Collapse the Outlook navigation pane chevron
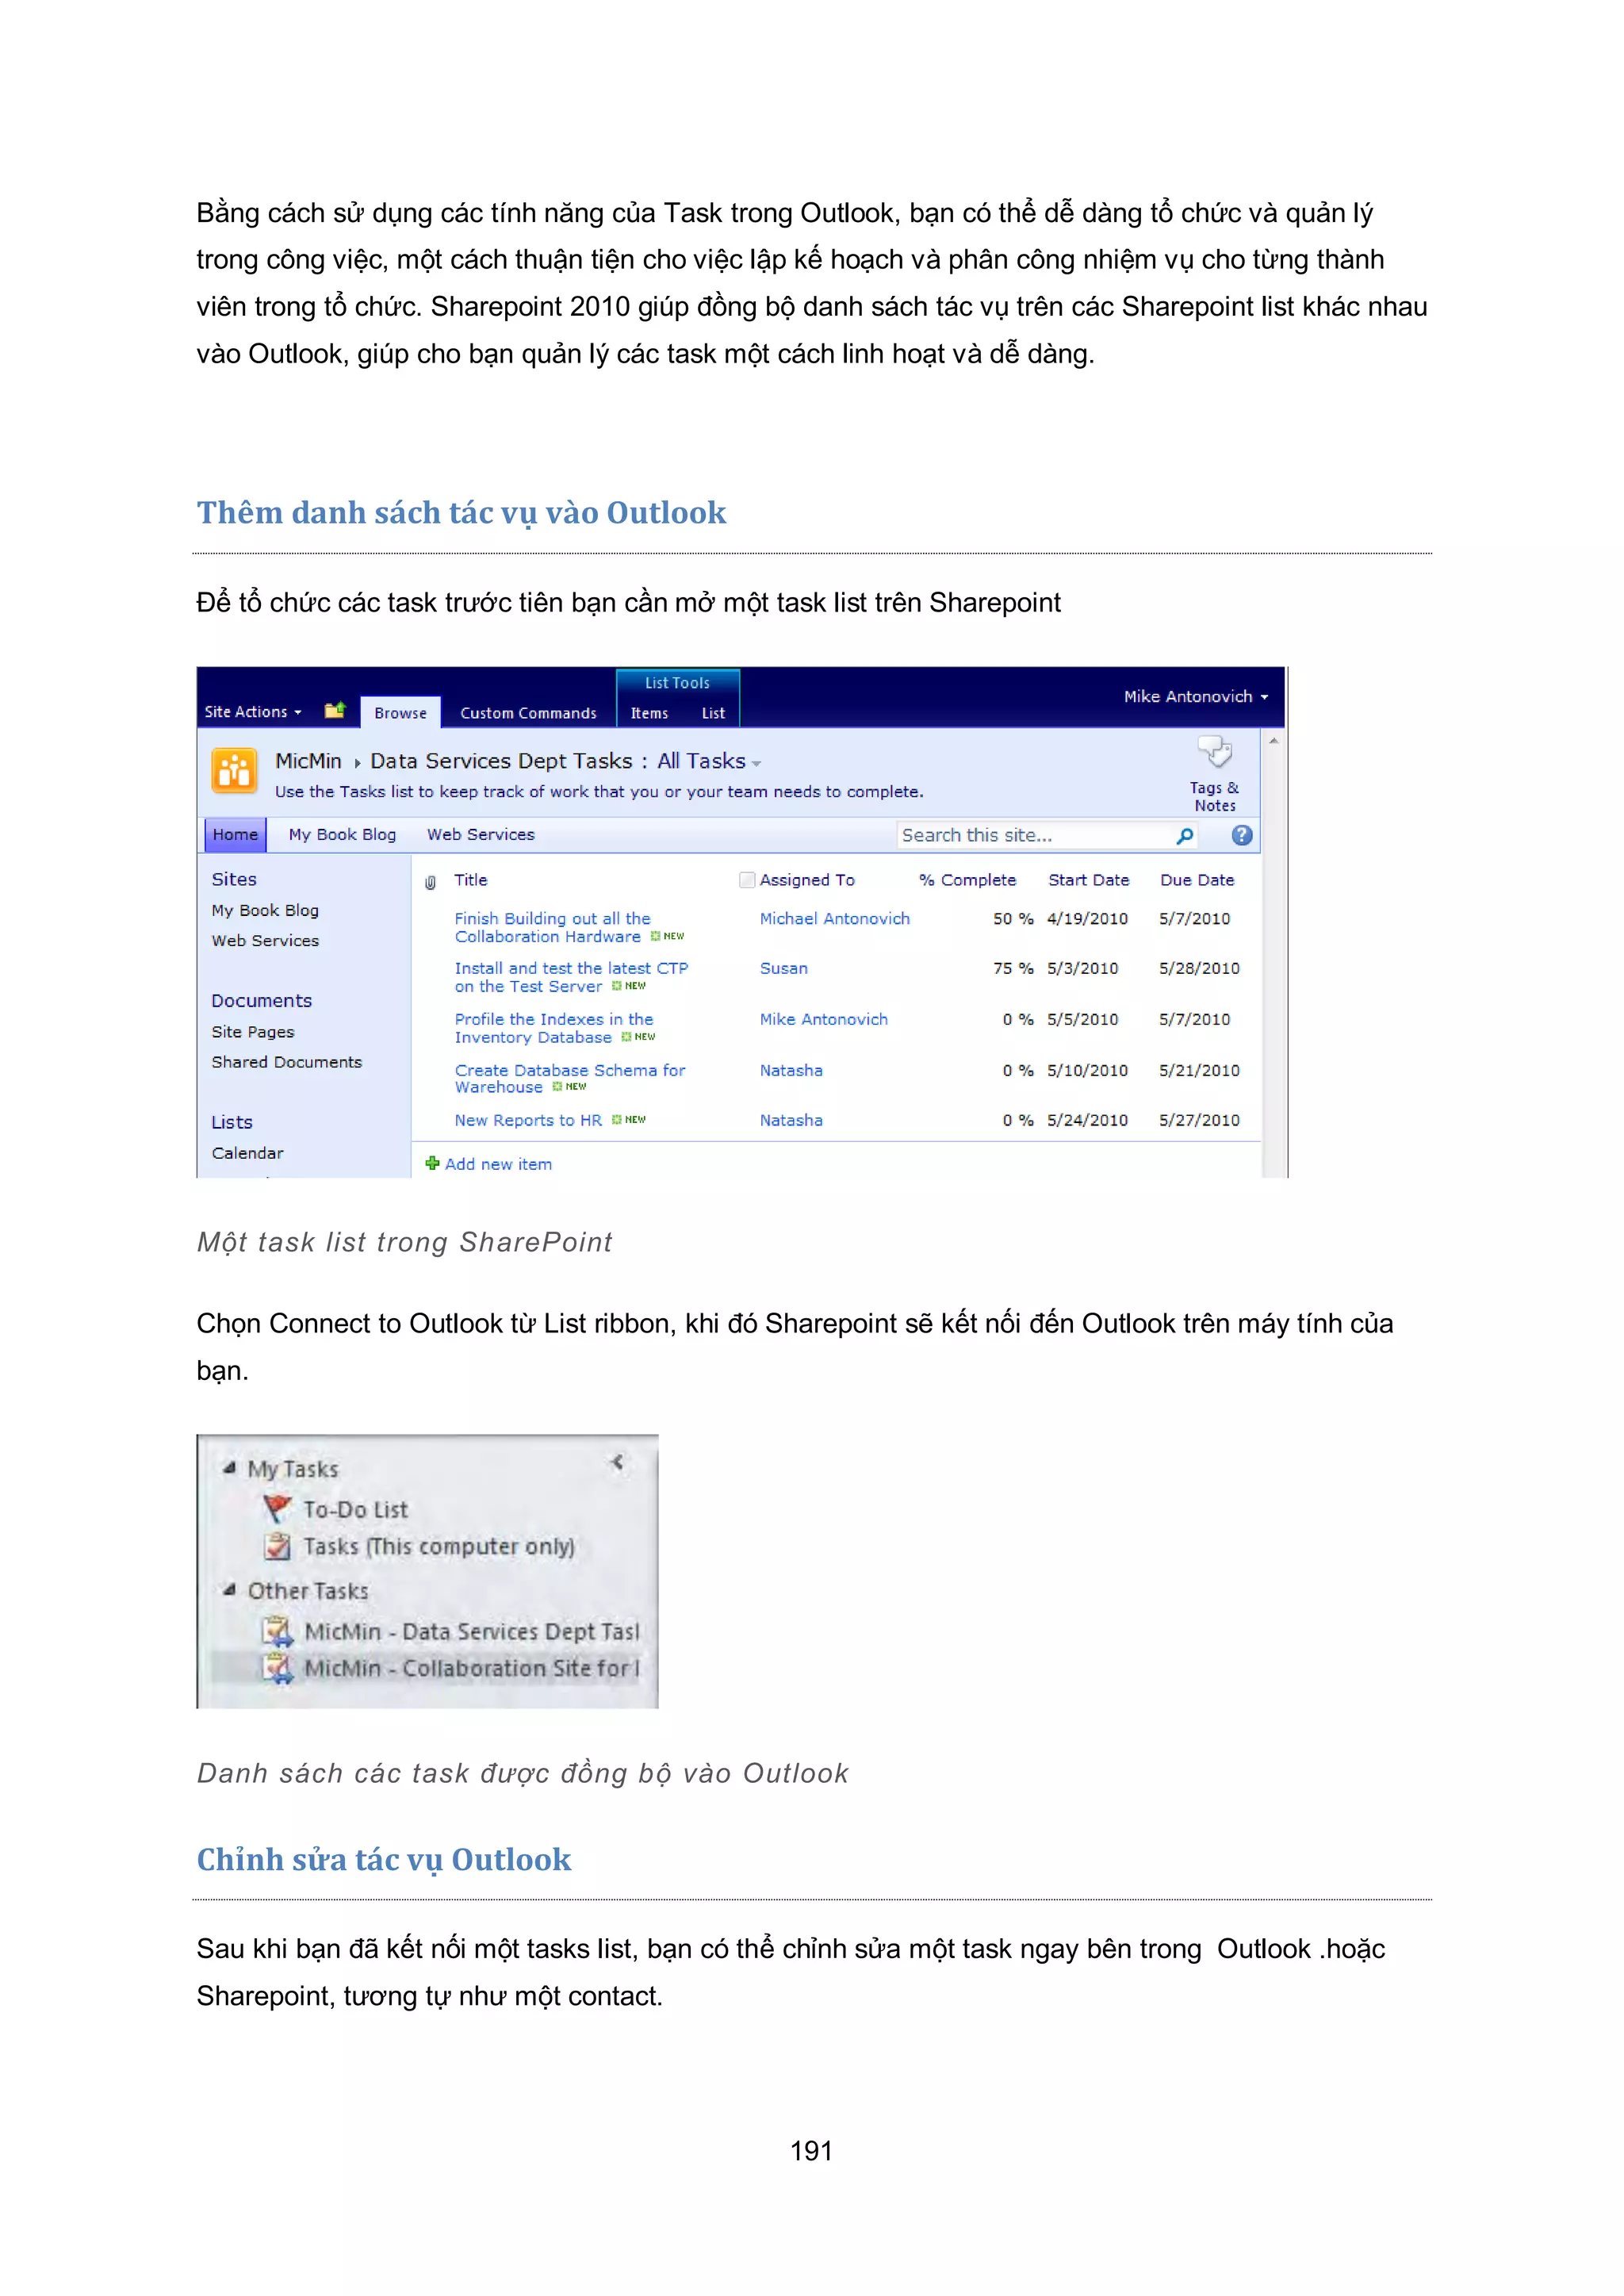This screenshot has height=2296, width=1624. [617, 1462]
